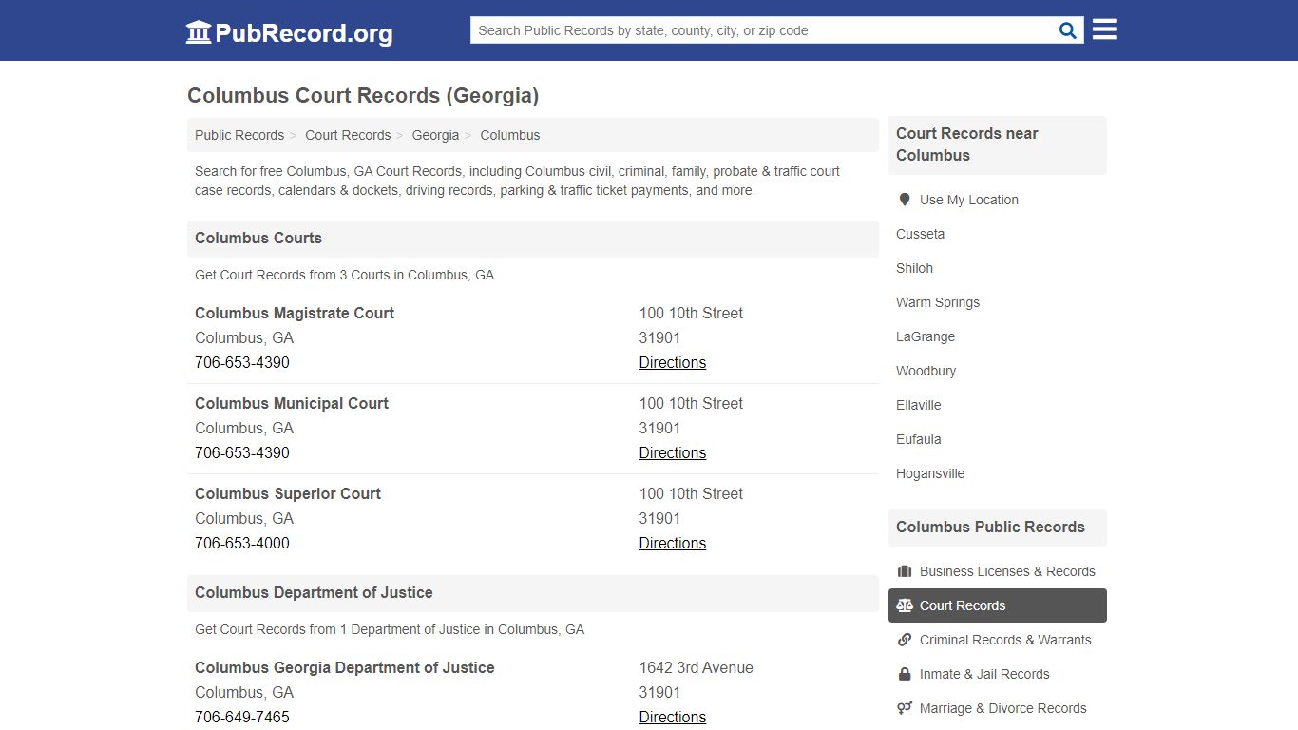The height and width of the screenshot is (730, 1298).
Task: Open Woodbury court records
Action: pyautogui.click(x=926, y=371)
